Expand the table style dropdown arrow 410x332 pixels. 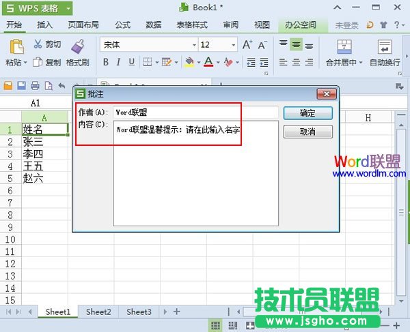[x=176, y=62]
